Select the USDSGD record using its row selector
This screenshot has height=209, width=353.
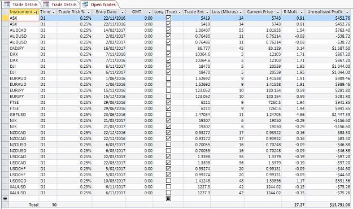tap(5, 181)
